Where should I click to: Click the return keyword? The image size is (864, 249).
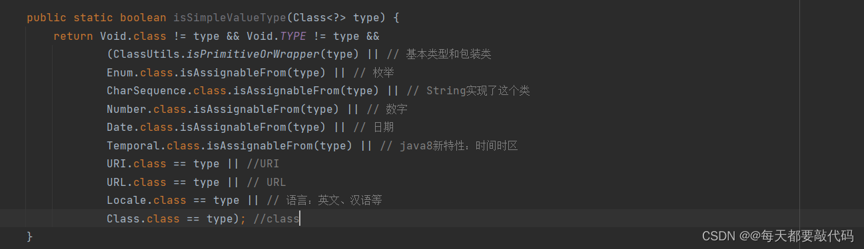coord(73,37)
